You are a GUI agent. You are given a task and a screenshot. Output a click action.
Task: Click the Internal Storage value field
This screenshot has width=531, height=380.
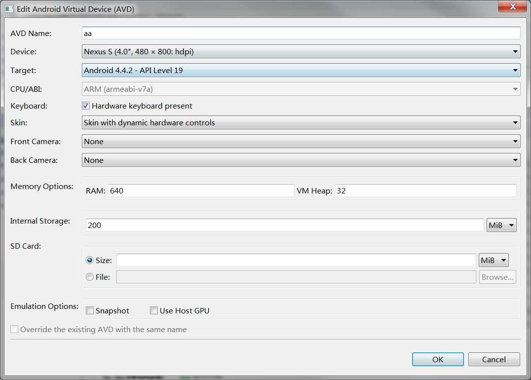coord(284,225)
